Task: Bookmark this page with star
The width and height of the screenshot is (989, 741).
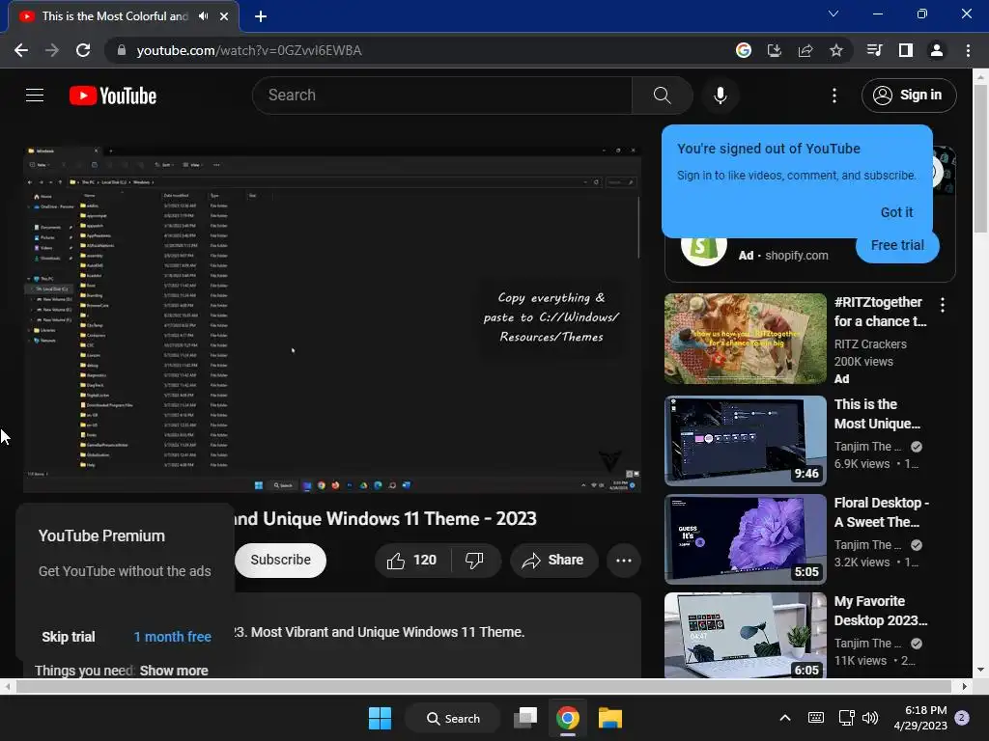Action: tap(836, 50)
